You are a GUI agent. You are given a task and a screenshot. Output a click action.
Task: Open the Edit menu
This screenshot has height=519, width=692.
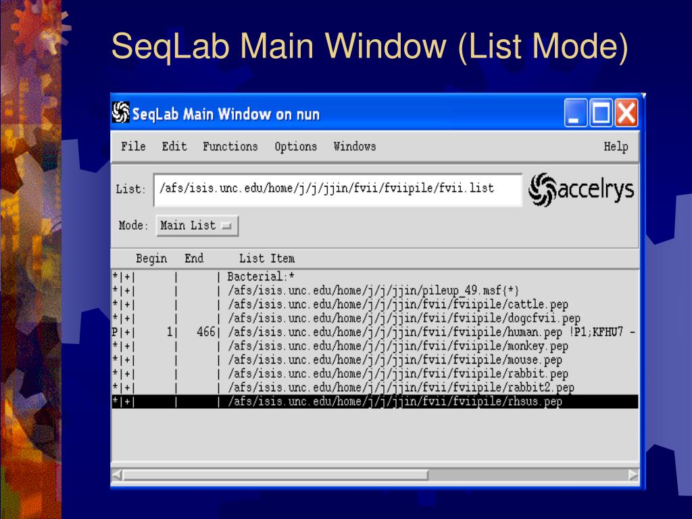[174, 146]
